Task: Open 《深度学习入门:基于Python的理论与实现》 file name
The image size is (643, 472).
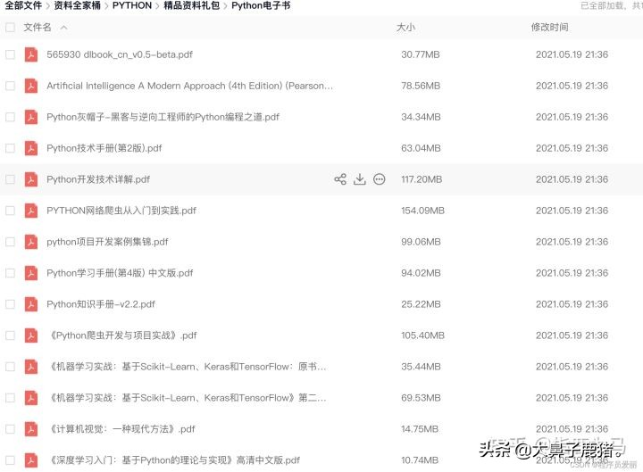Action: click(x=174, y=460)
